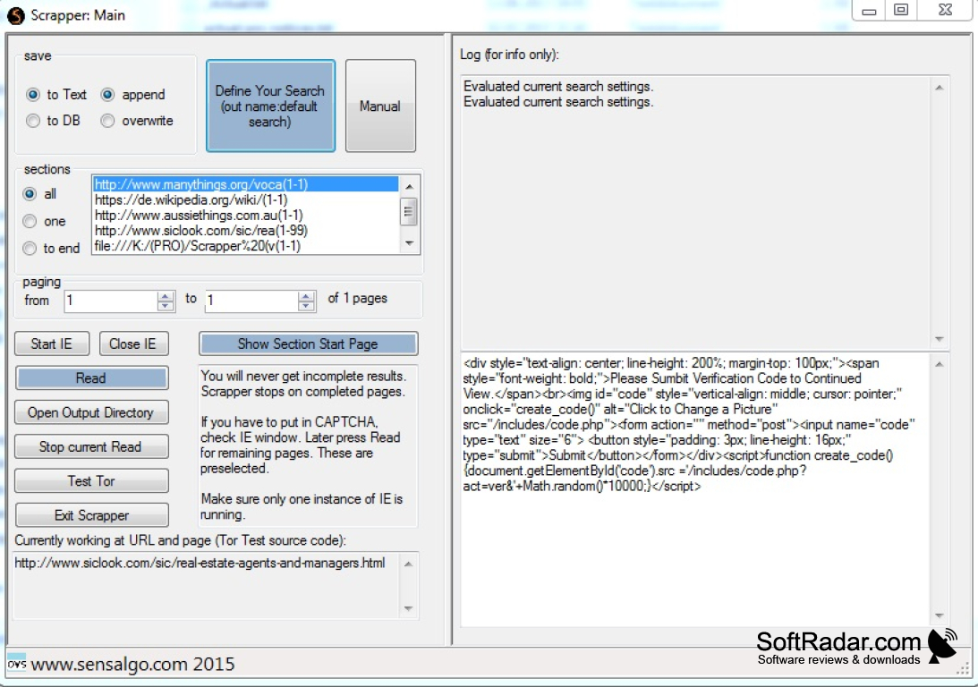
Task: Click the status bar icon beside sensalgo.com
Action: (x=17, y=663)
